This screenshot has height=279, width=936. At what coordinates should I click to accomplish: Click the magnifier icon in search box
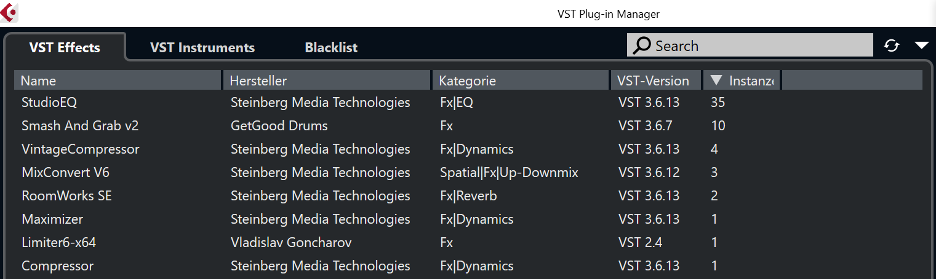642,45
